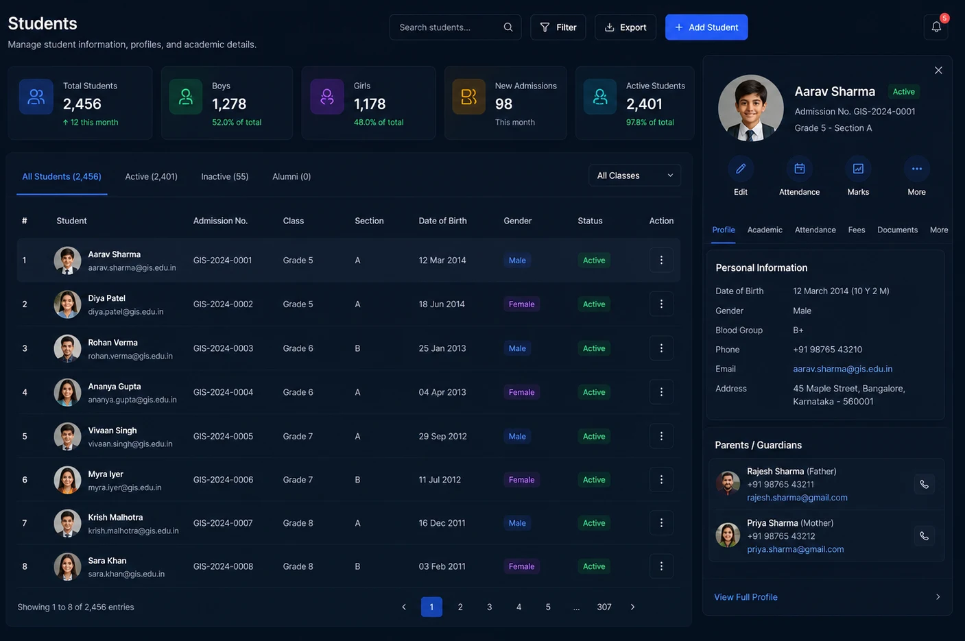Click the Active status badge for Rohan Verma
The height and width of the screenshot is (641, 965).
tap(594, 348)
